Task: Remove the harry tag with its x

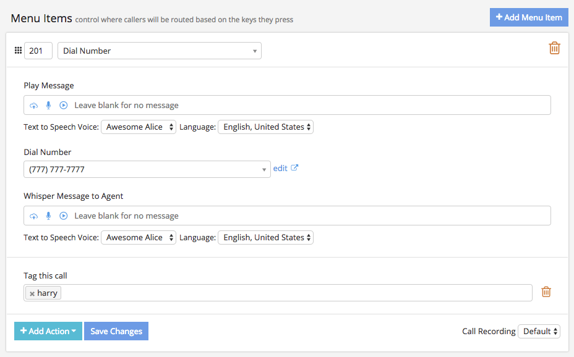Action: 32,294
